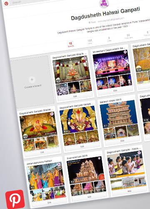
Task: Click Edit under the Ganesh Utsav 2015 board
Action: 122,141
